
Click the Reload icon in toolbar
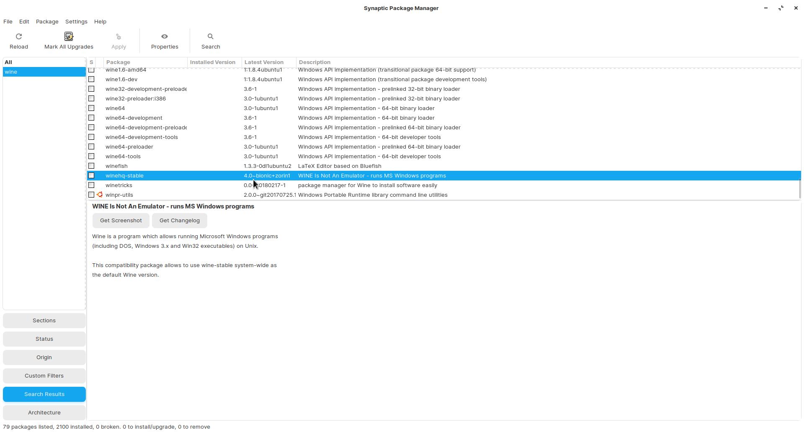point(19,36)
